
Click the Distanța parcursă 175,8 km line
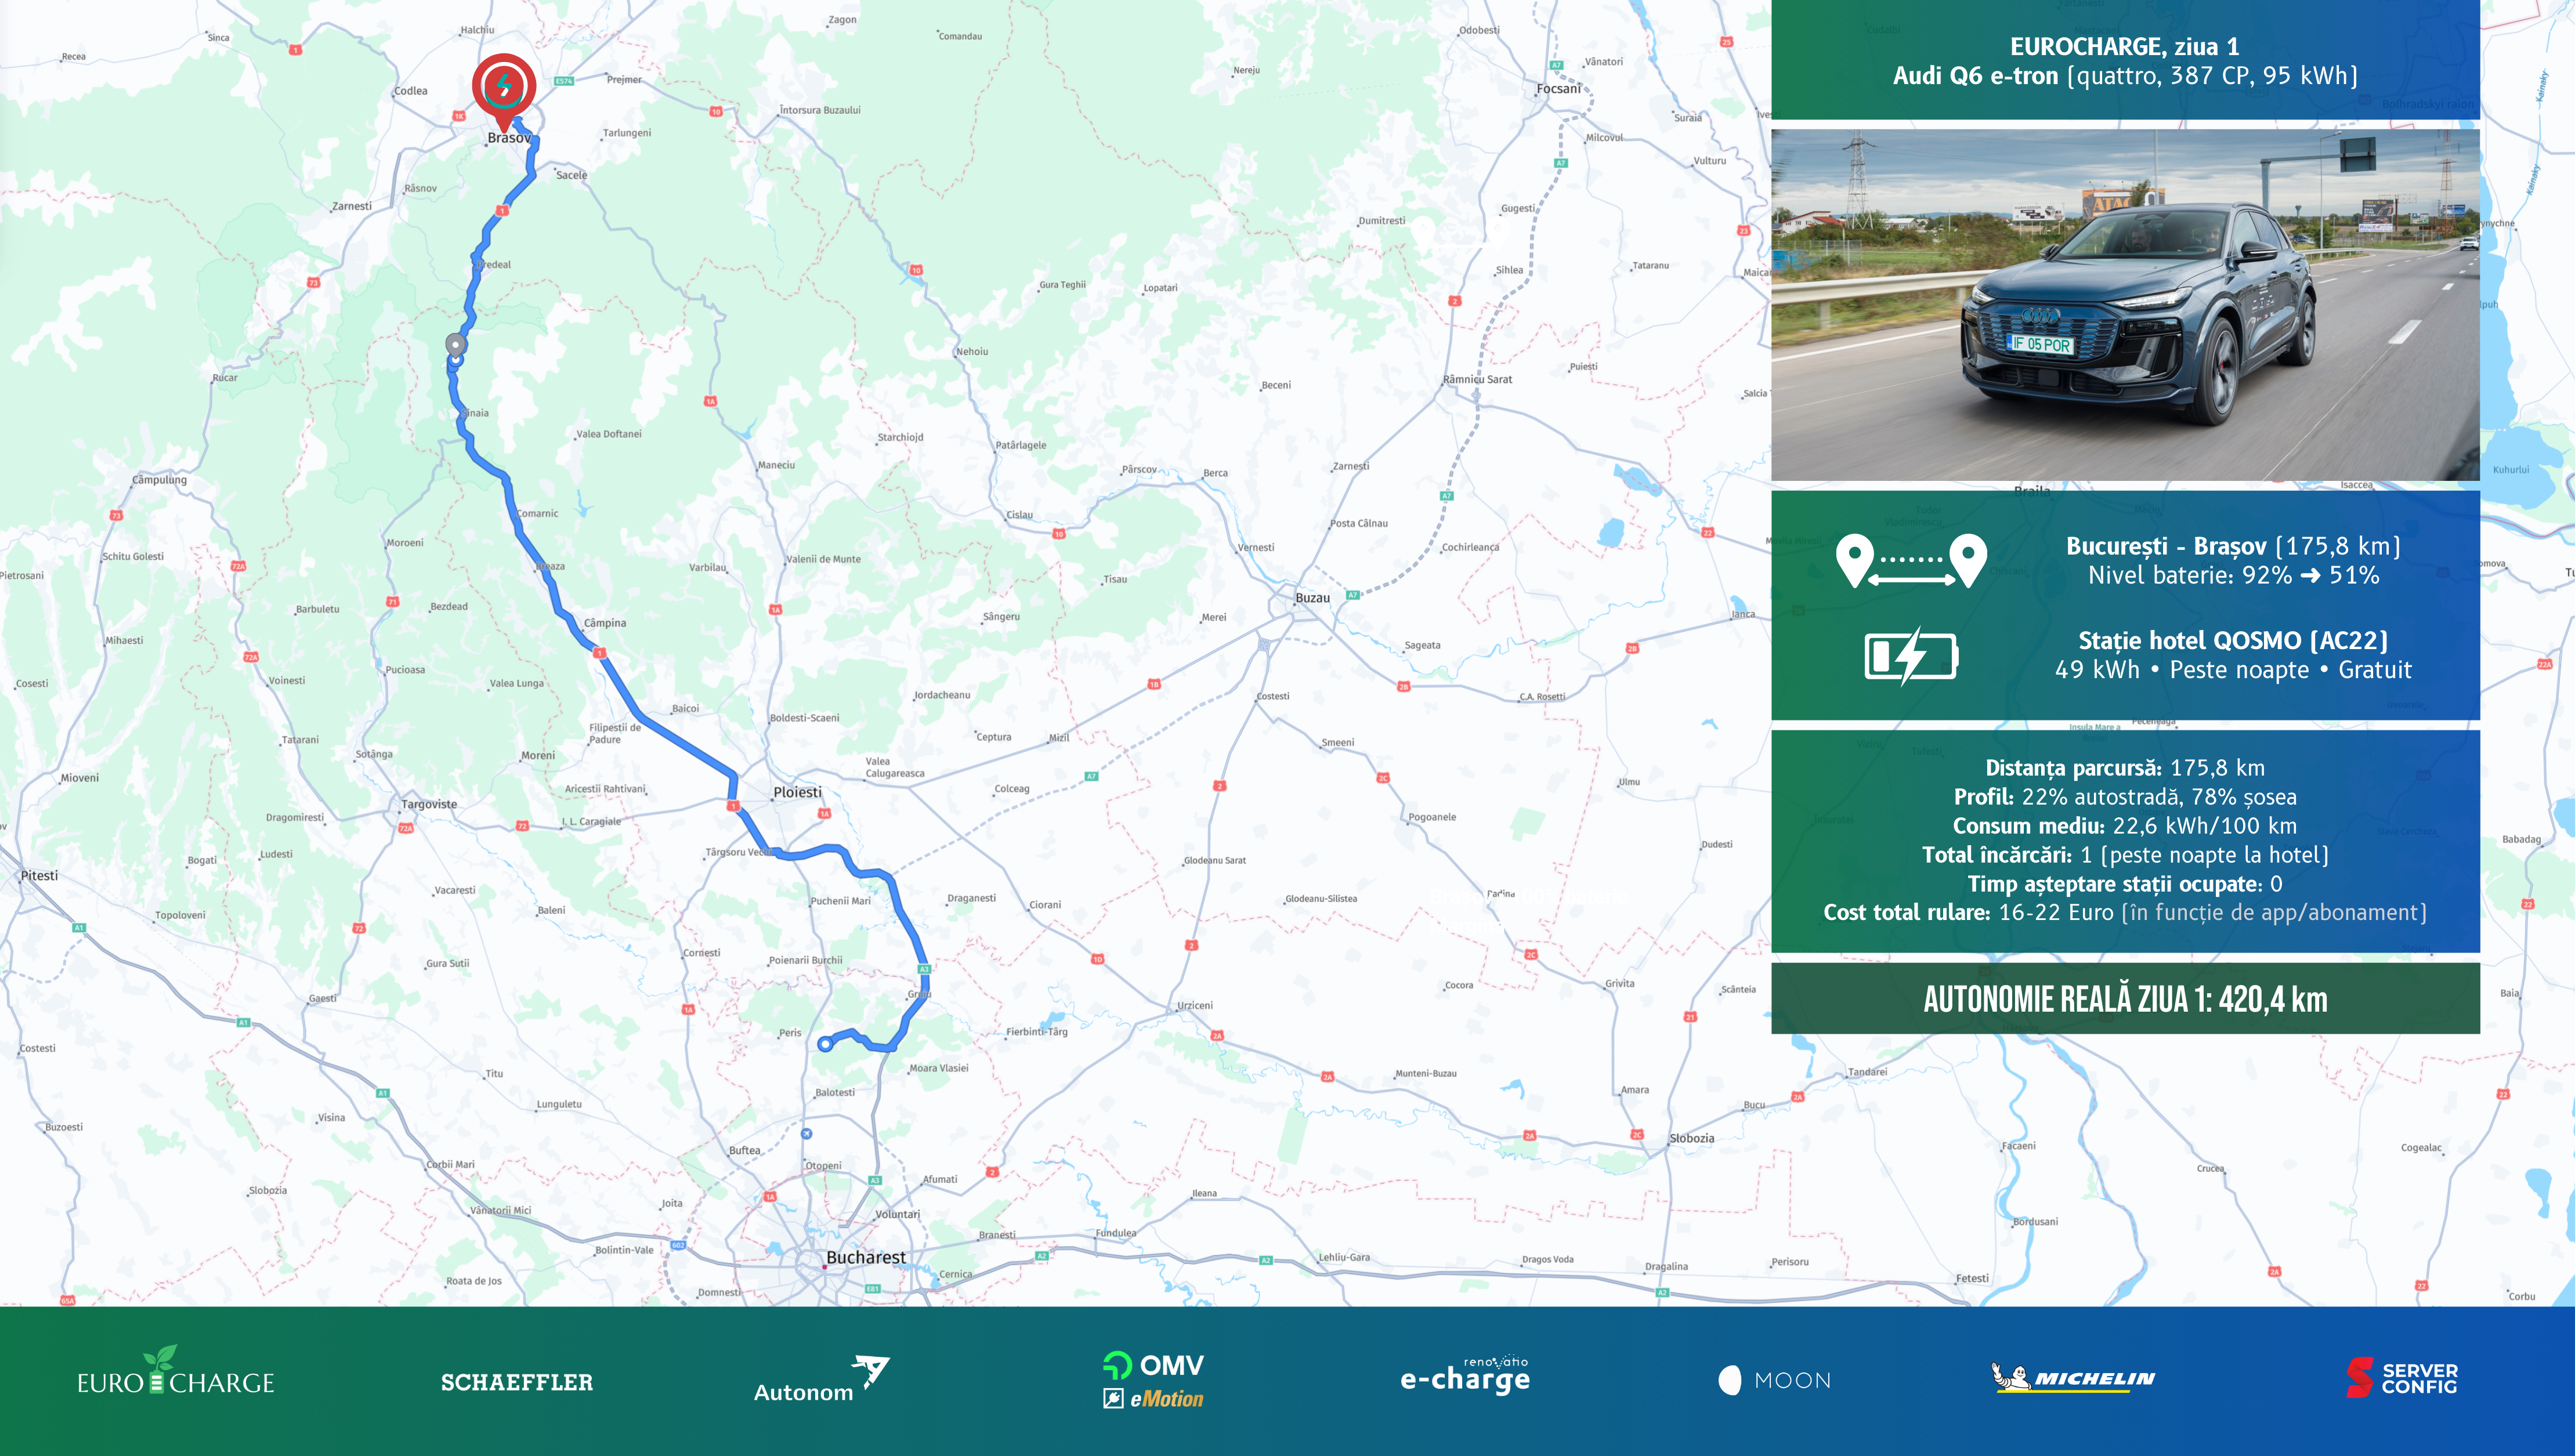(x=2125, y=768)
